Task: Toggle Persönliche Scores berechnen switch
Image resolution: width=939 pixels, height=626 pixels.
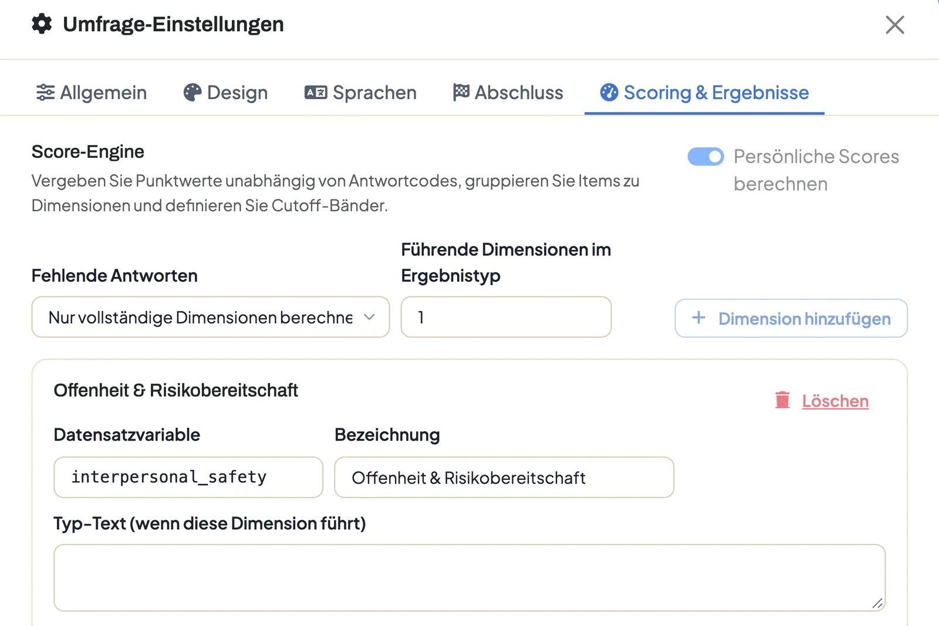Action: click(x=706, y=157)
